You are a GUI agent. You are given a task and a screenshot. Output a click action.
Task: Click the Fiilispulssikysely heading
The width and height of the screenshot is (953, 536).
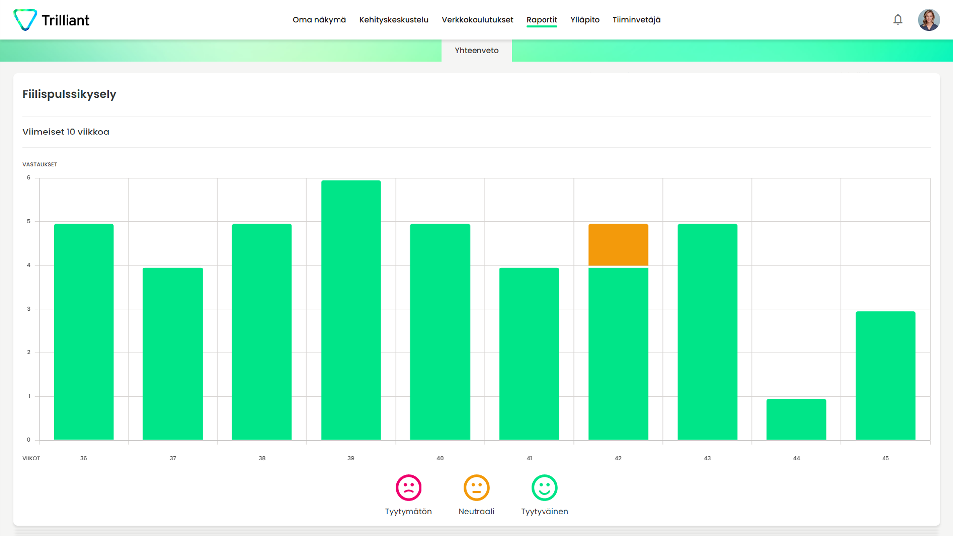69,94
